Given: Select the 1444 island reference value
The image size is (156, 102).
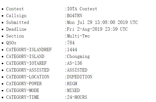Looking at the screenshot, I should [72, 50].
